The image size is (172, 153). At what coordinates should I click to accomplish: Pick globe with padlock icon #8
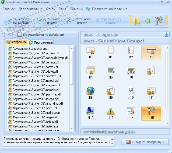(x=91, y=93)
